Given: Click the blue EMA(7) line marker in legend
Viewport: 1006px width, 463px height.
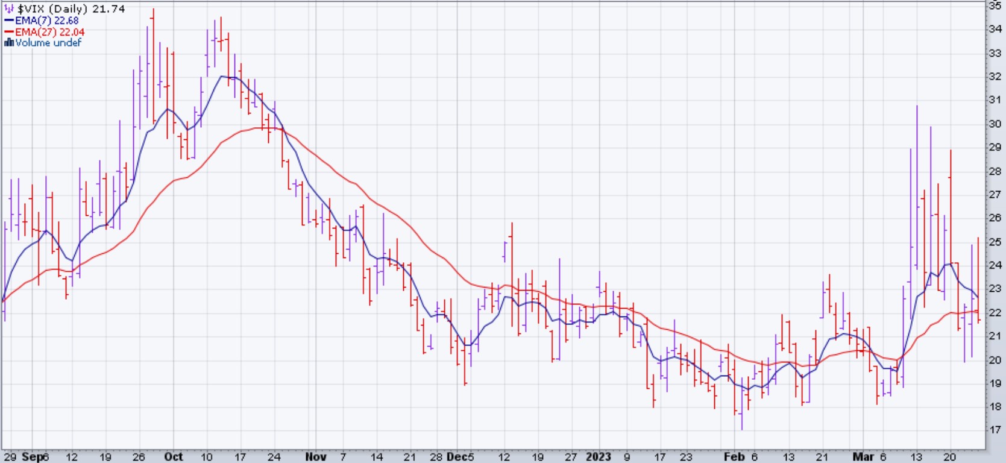Looking at the screenshot, I should [x=9, y=20].
